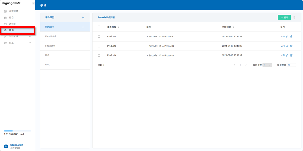Check the ProductC row checkbox
The image size is (303, 151).
99,36
